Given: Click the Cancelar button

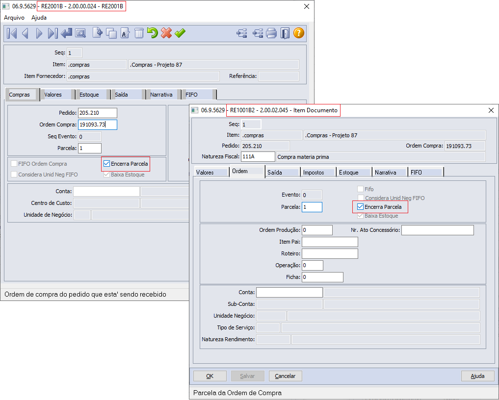Looking at the screenshot, I should pyautogui.click(x=285, y=376).
